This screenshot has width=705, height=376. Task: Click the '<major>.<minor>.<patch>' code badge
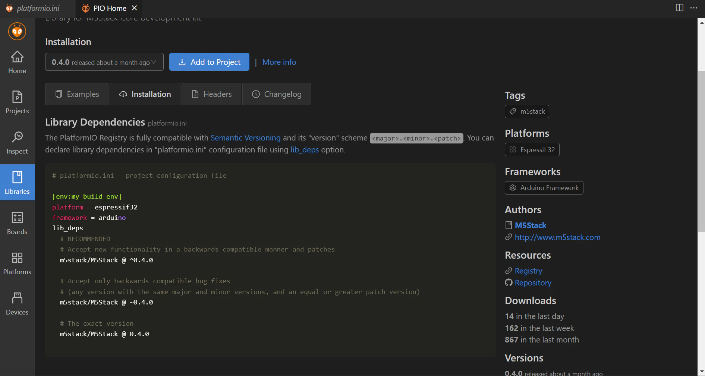click(x=416, y=138)
